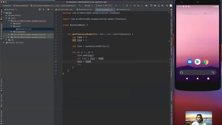Toggle the Flutter Inspector tool window
Image resolution: width=222 pixels, height=125 pixels.
[x=171, y=47]
